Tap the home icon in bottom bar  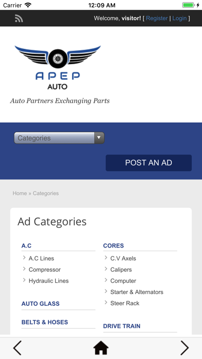101,348
